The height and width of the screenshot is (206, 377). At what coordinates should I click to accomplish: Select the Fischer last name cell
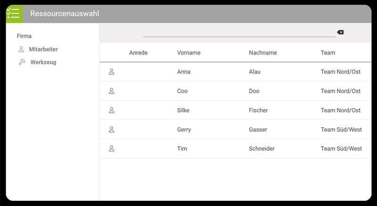point(258,111)
